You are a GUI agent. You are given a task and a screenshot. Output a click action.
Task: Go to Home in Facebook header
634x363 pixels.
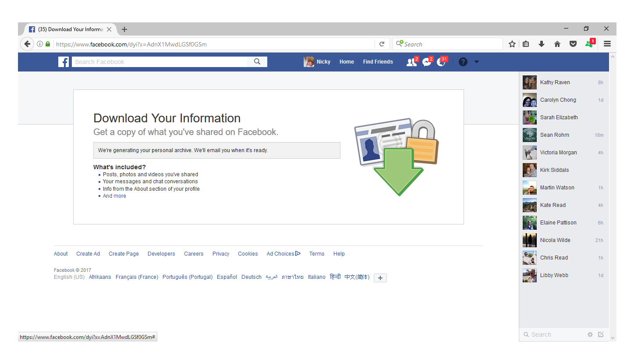(x=347, y=62)
